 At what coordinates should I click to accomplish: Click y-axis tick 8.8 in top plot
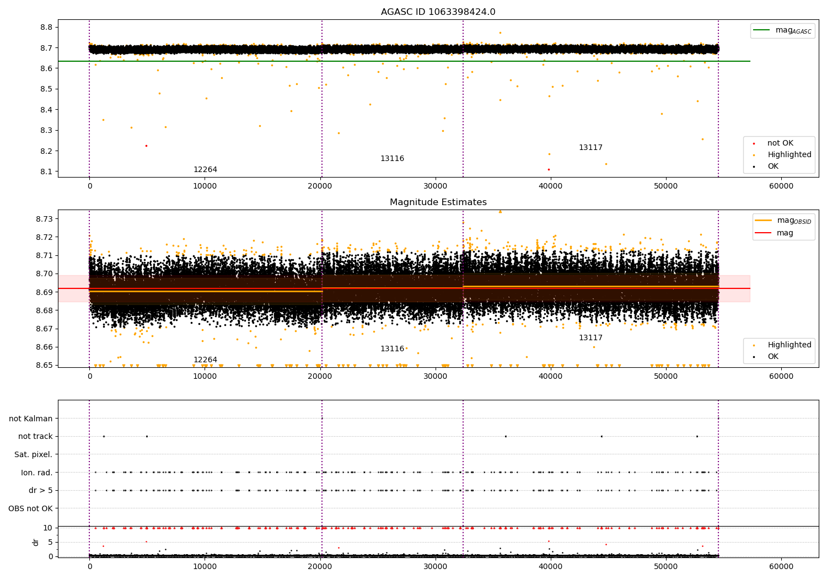coord(47,28)
